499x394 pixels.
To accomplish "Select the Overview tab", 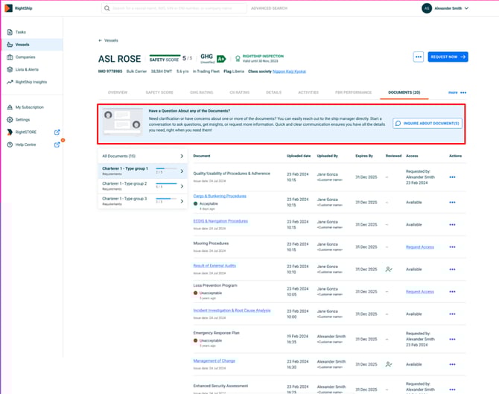I will [117, 92].
